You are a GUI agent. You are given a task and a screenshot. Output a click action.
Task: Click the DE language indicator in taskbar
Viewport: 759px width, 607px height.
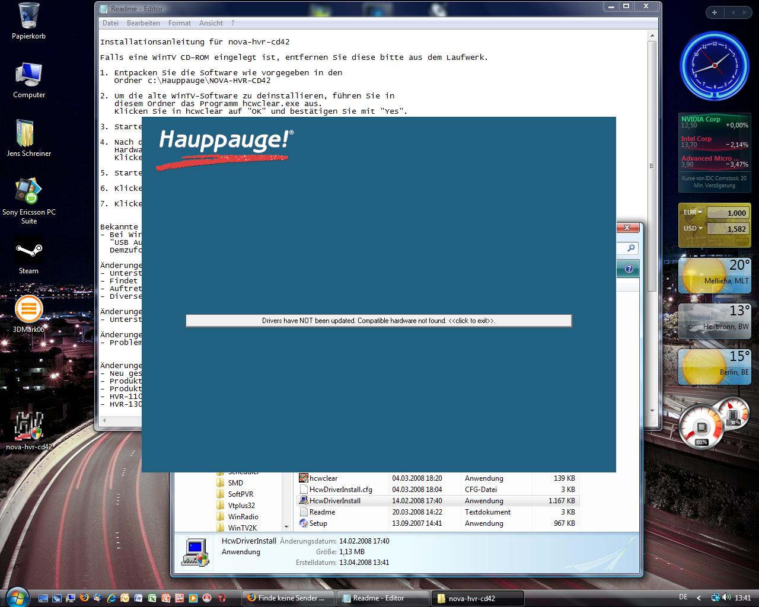(683, 598)
